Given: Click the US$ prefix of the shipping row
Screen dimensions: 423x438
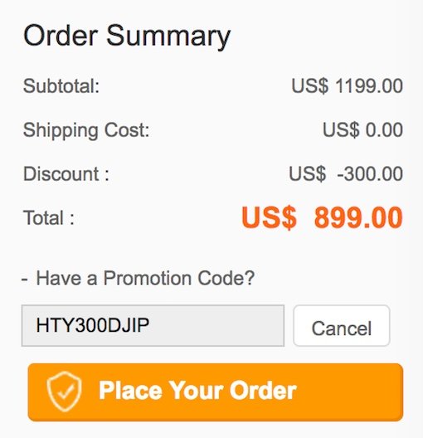Looking at the screenshot, I should pos(341,130).
